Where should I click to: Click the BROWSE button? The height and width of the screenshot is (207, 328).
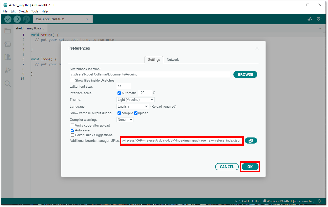tap(245, 74)
